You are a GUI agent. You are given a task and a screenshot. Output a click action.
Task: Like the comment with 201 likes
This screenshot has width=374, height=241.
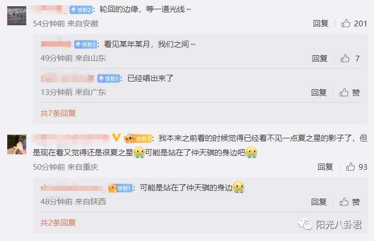pos(354,23)
